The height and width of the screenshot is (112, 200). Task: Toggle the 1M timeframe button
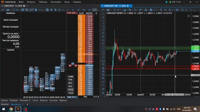[x=89, y=10]
